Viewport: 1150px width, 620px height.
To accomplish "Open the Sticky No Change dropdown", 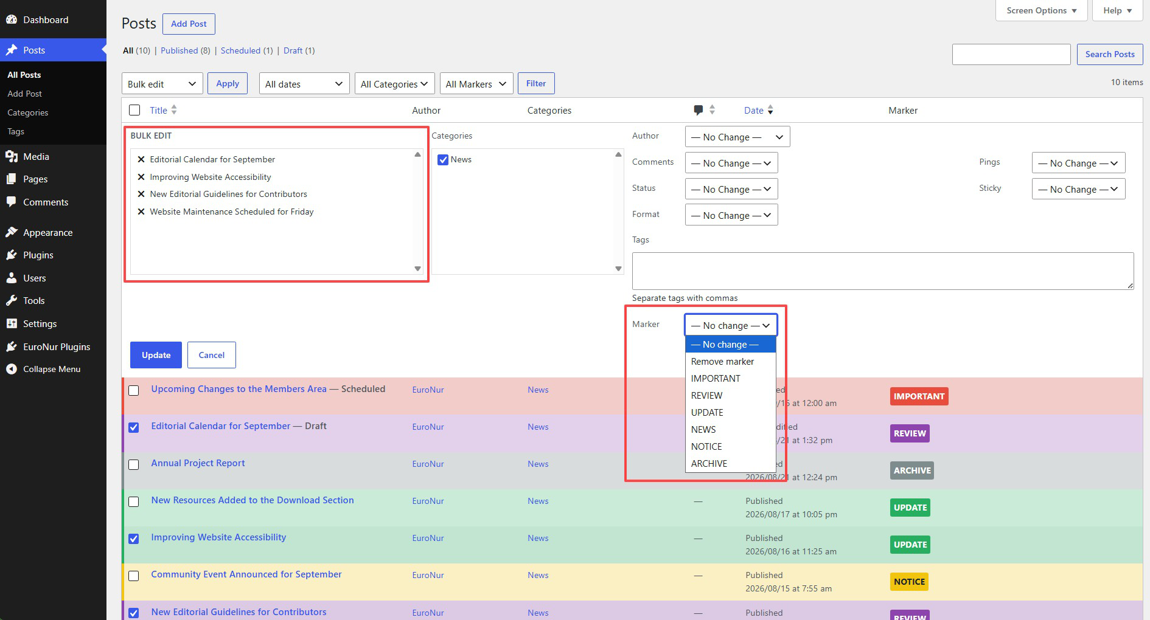I will tap(1079, 189).
